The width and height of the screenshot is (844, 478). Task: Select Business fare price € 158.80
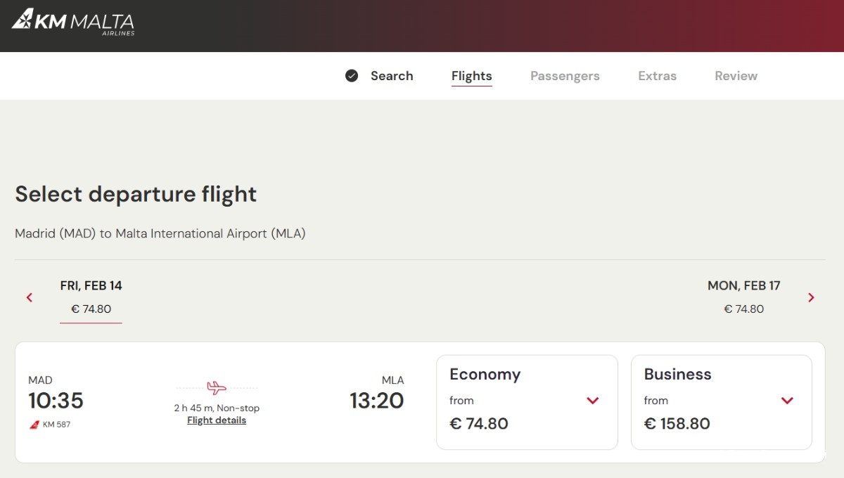coord(677,424)
